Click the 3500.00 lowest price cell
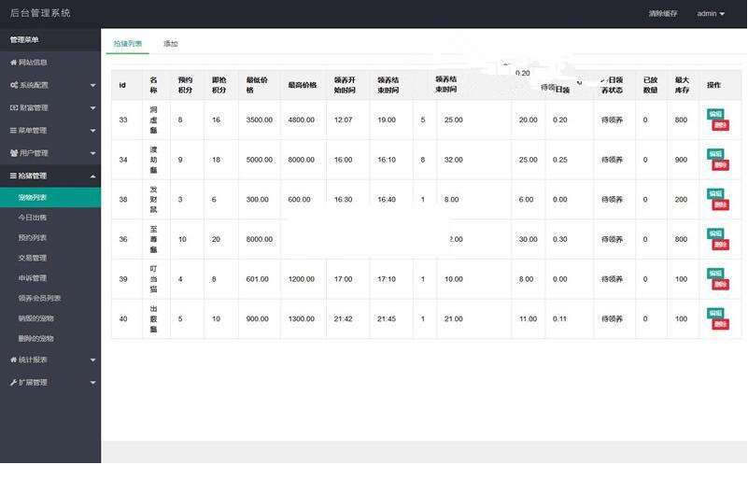 pos(259,120)
